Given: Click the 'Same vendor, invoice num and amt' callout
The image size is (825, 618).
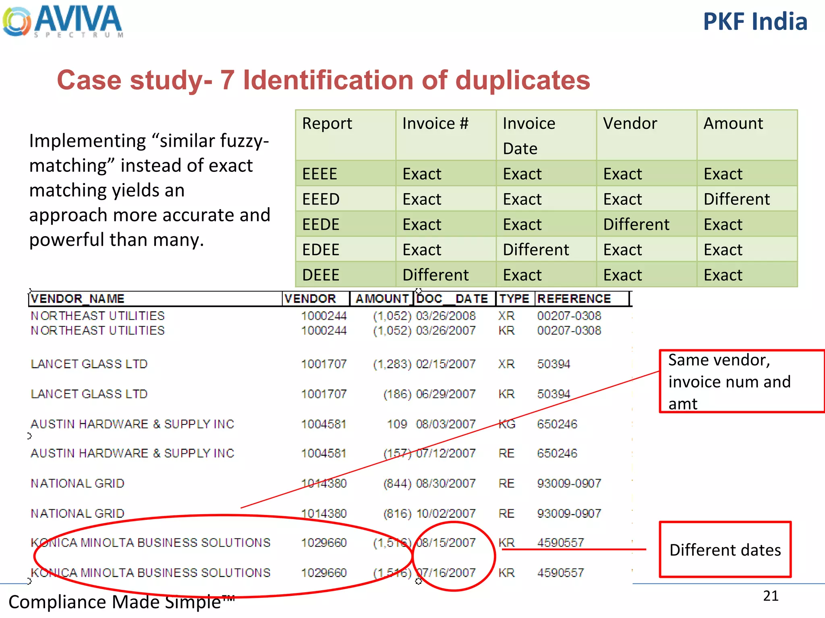Looking at the screenshot, I should [x=742, y=381].
